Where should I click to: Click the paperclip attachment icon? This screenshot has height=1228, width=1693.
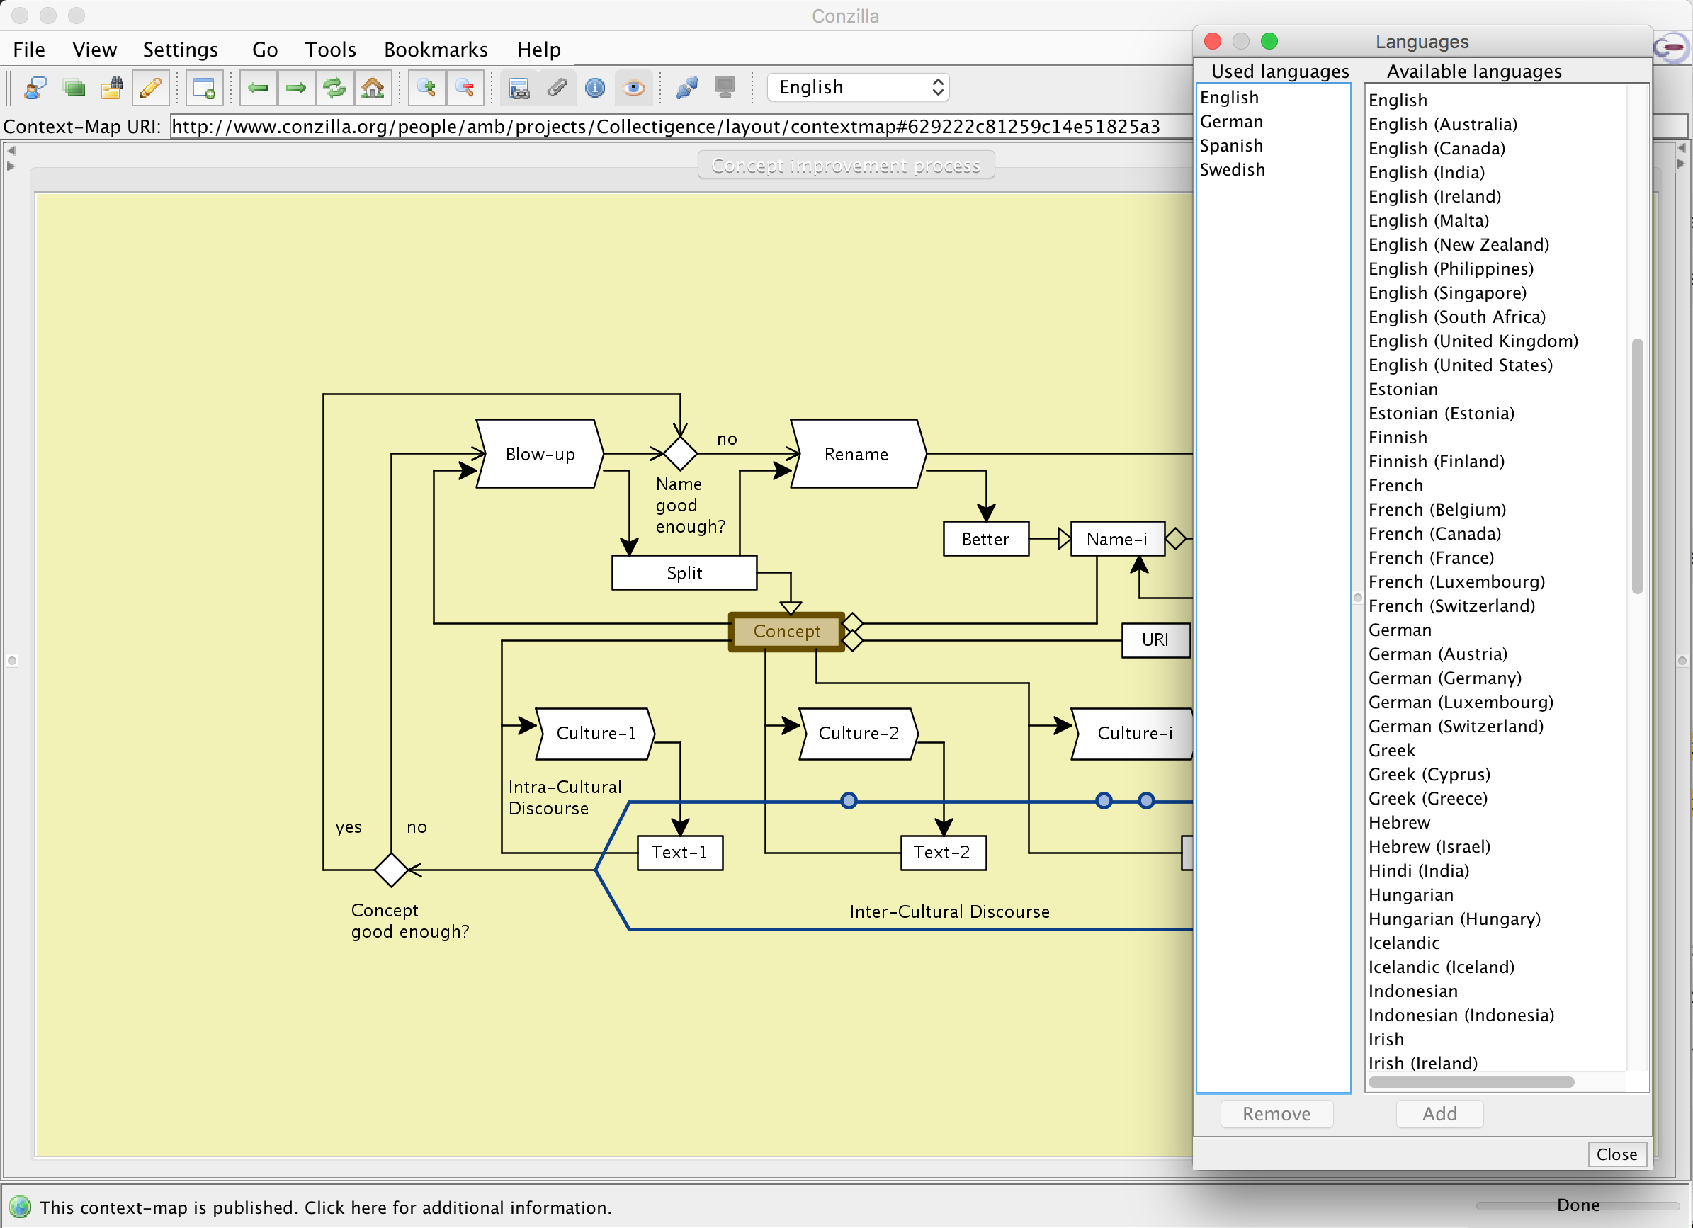tap(557, 88)
